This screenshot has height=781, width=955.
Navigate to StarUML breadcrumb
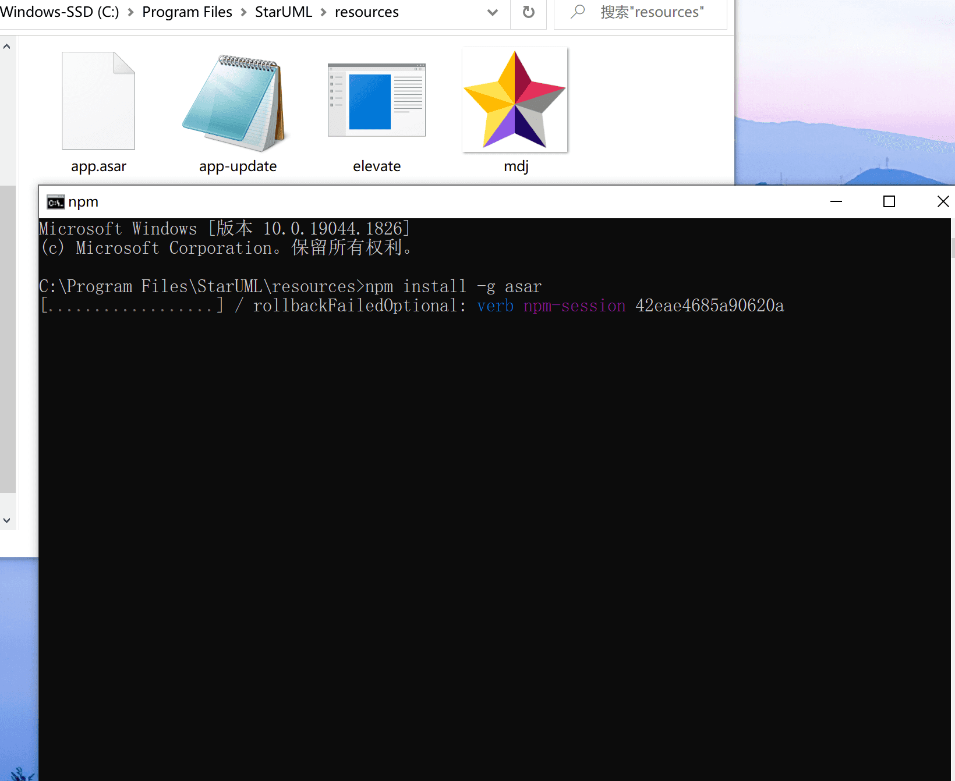(284, 12)
